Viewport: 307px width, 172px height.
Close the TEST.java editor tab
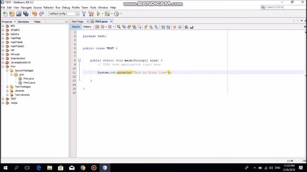(111, 21)
